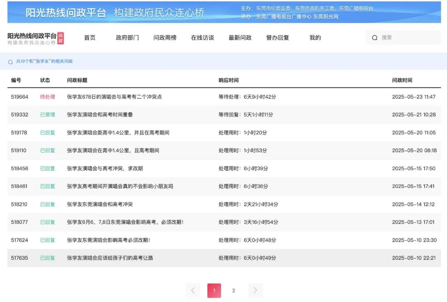
Task: Click the red 问政 badge beside the logo
Action: pyautogui.click(x=60, y=38)
